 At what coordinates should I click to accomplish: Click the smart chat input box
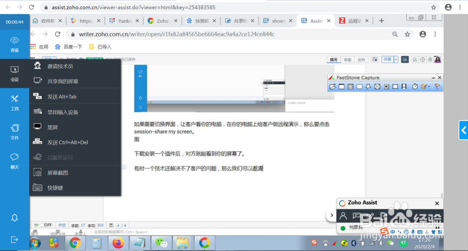(121, 232)
